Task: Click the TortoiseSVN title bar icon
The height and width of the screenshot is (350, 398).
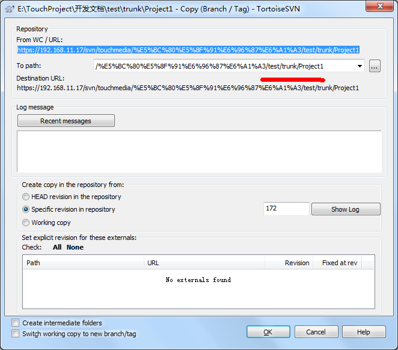Action: tap(10, 9)
